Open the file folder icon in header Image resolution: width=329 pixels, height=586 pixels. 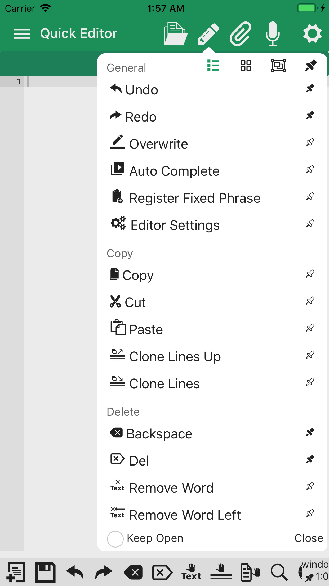coord(176,34)
